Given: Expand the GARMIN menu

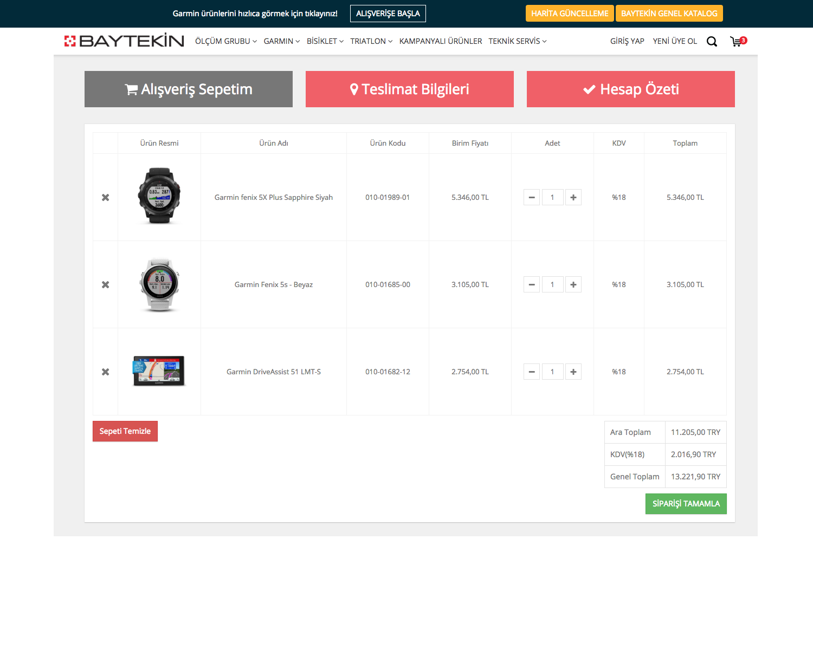Looking at the screenshot, I should (x=282, y=41).
